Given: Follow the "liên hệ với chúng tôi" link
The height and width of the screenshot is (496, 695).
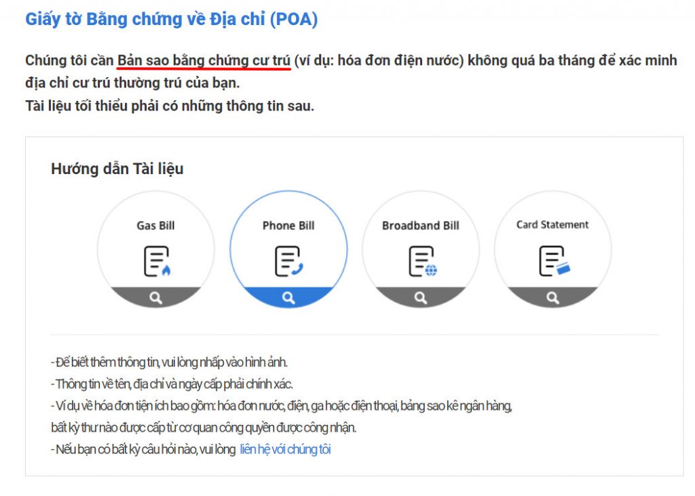Looking at the screenshot, I should [x=286, y=449].
